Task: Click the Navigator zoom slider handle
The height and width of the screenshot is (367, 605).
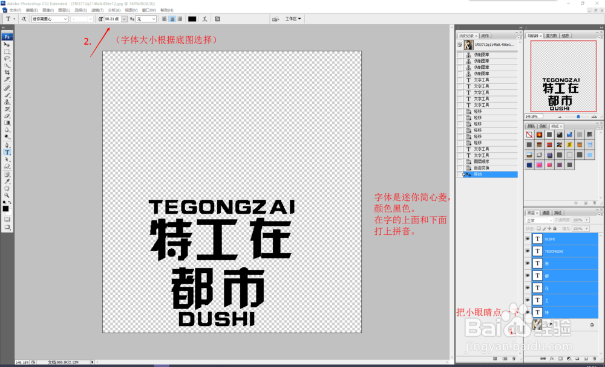Action: coord(578,116)
